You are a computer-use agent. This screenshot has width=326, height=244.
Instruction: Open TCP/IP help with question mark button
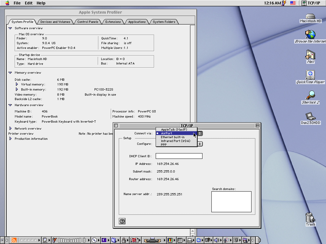tap(122, 221)
